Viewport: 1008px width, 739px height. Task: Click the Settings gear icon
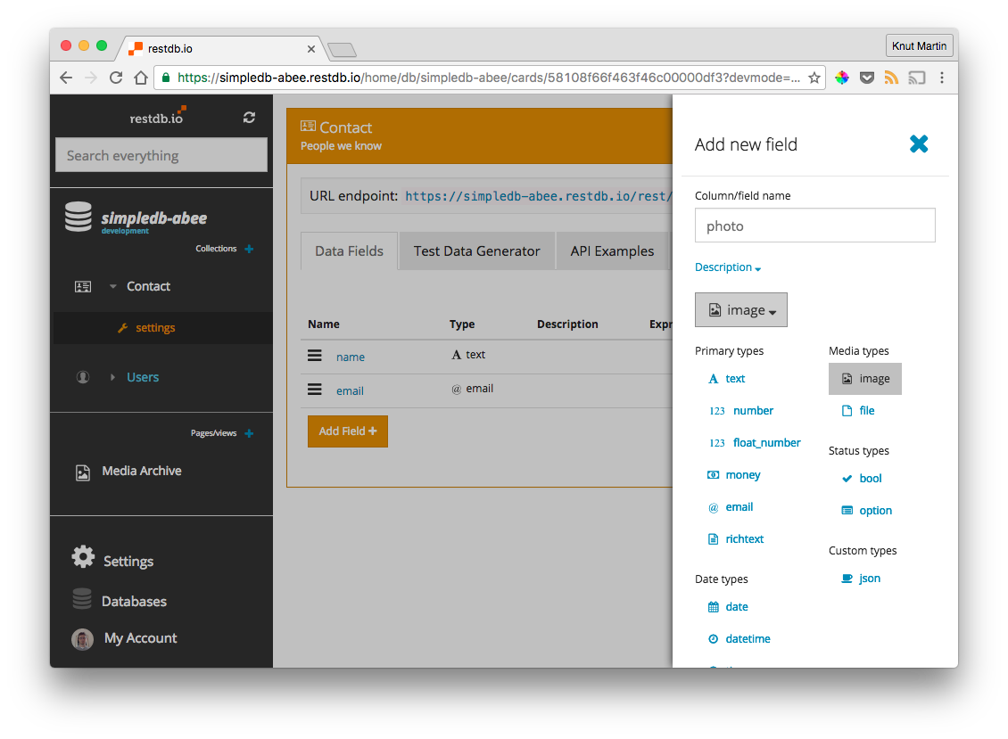[x=83, y=556]
